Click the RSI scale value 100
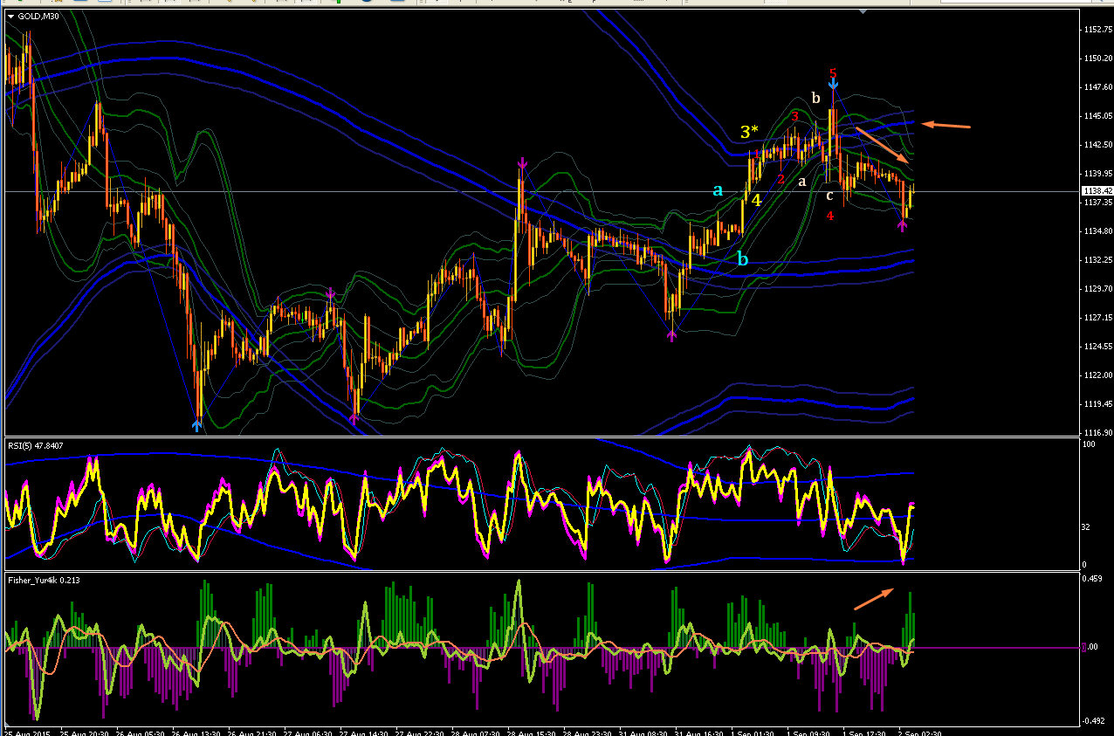Screen dimensions: 1114x736 tap(1089, 445)
